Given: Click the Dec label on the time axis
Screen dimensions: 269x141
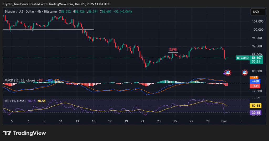Looking at the screenshot, I should pos(224,121).
